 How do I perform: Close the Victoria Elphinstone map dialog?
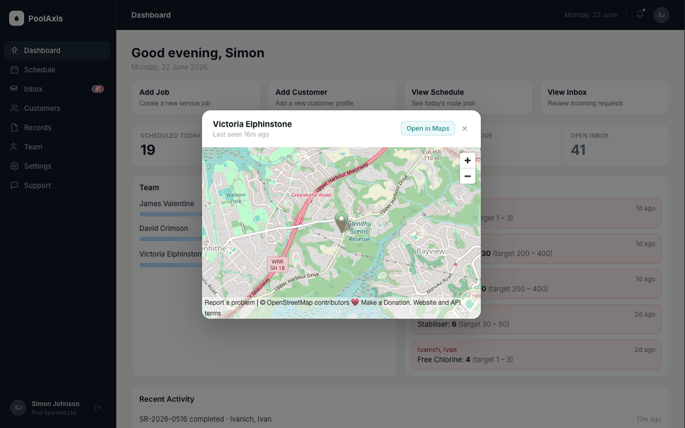[465, 129]
